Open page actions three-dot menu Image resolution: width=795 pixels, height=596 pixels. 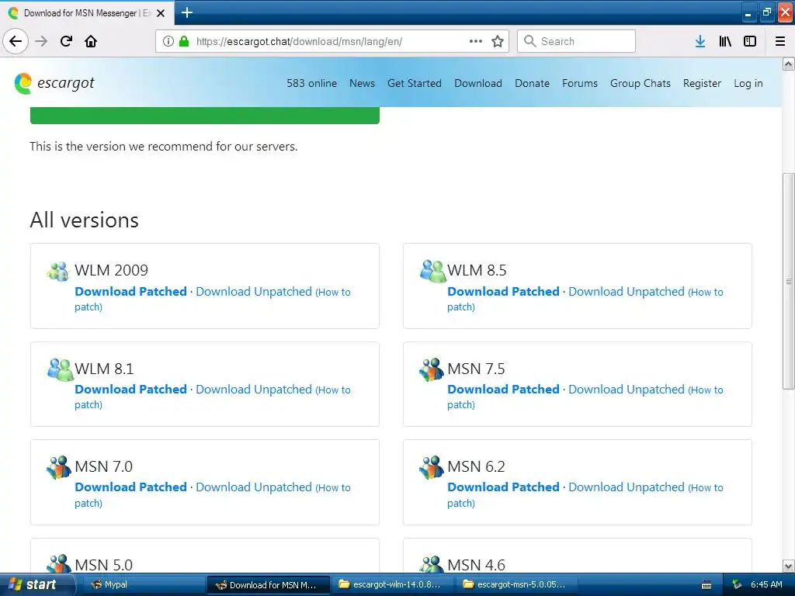pyautogui.click(x=476, y=41)
